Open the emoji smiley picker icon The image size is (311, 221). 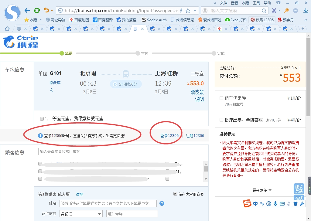[x=268, y=204]
